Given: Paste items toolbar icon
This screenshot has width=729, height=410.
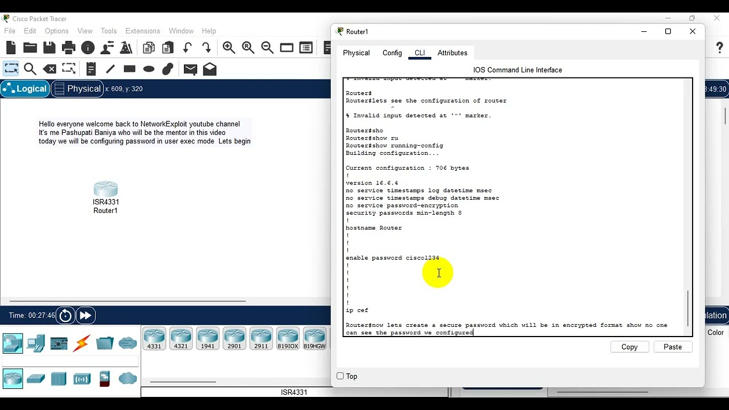Looking at the screenshot, I should point(168,48).
